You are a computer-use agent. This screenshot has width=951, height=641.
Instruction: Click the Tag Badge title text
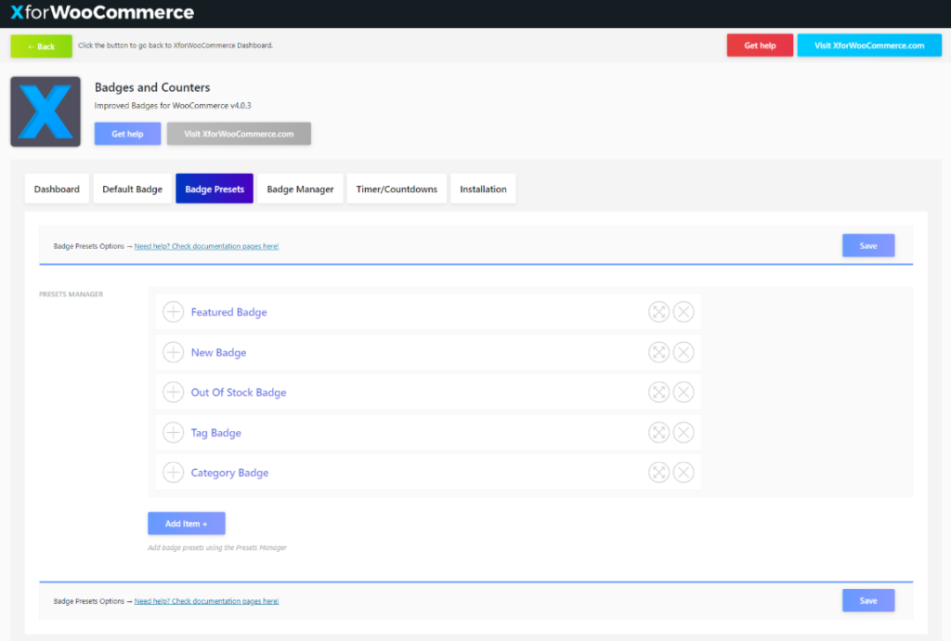click(x=215, y=432)
